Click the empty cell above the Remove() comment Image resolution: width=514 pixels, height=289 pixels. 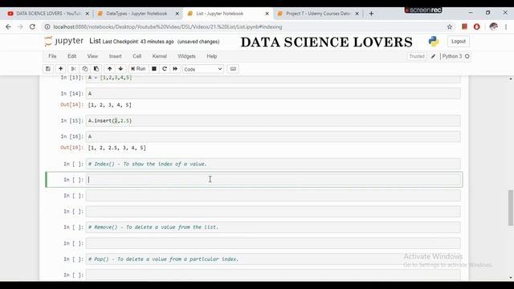[x=273, y=211]
